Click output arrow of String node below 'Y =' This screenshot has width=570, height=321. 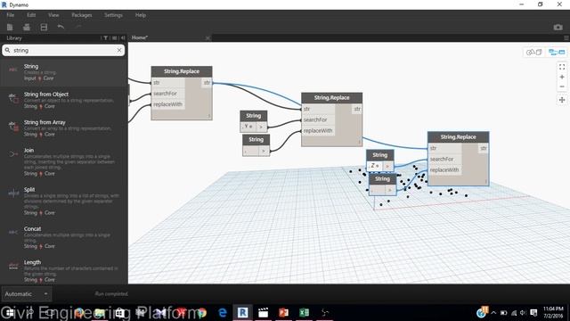click(x=264, y=151)
